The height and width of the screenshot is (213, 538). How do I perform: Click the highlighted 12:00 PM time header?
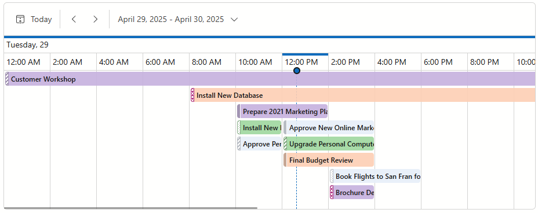[x=305, y=62]
